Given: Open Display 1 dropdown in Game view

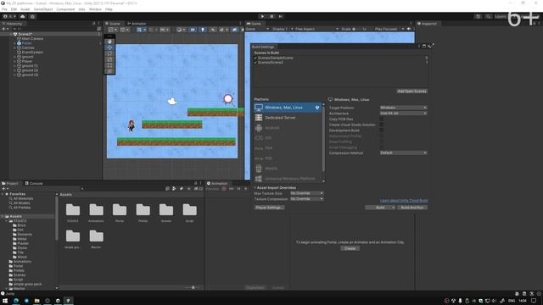Looking at the screenshot, I should point(282,29).
